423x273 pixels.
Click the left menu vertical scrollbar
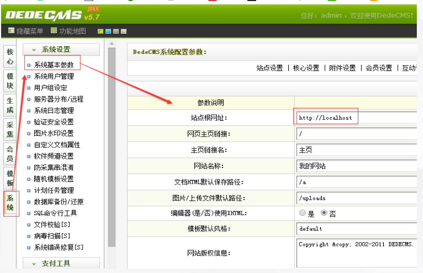pos(112,147)
